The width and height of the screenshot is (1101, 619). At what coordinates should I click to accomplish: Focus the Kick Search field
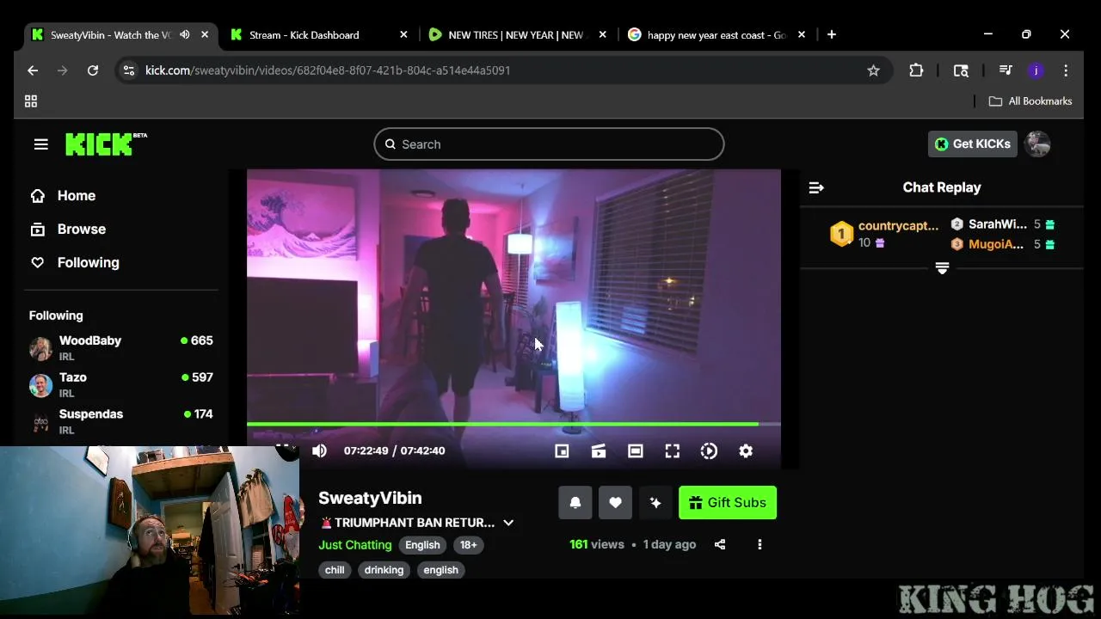pyautogui.click(x=549, y=144)
